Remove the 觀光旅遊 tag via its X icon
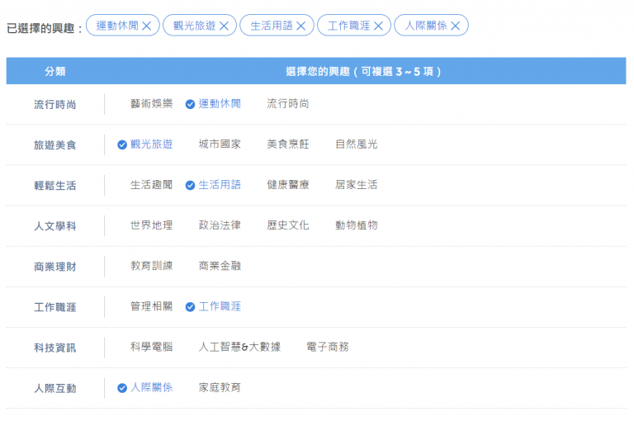The image size is (634, 426). [224, 26]
